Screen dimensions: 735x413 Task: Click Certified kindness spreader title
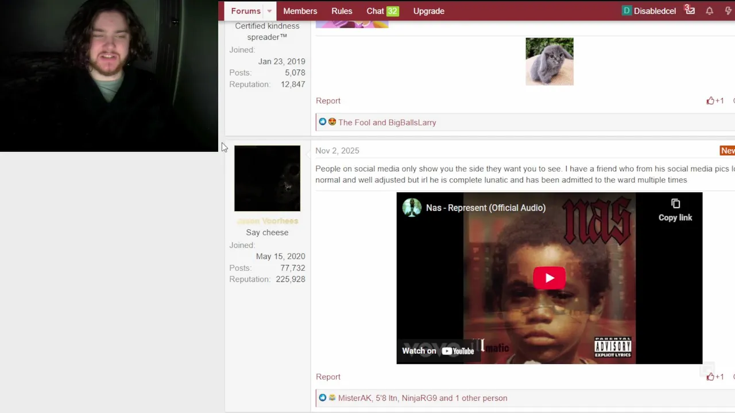click(267, 32)
